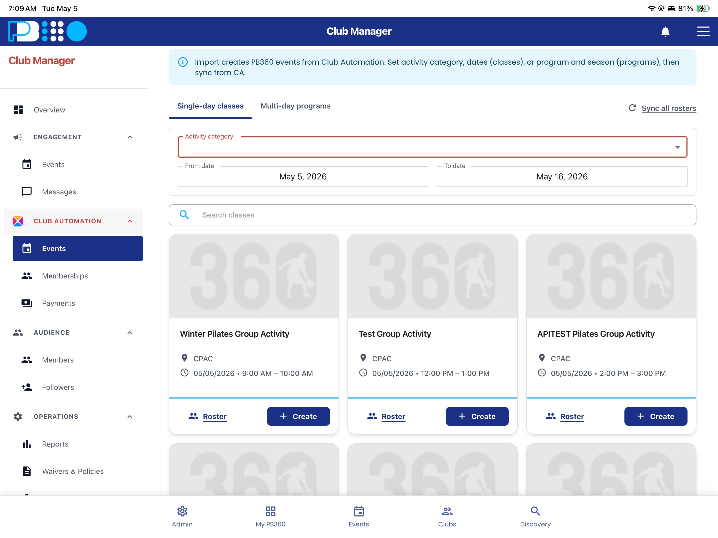Image resolution: width=718 pixels, height=538 pixels.
Task: Select Club Automation Events item
Action: pyautogui.click(x=78, y=248)
